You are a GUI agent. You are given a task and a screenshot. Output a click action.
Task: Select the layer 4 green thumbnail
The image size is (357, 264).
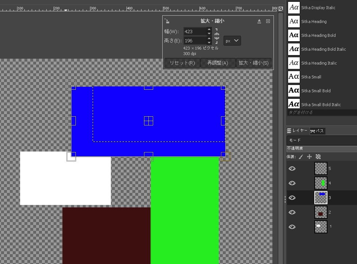pos(321,183)
